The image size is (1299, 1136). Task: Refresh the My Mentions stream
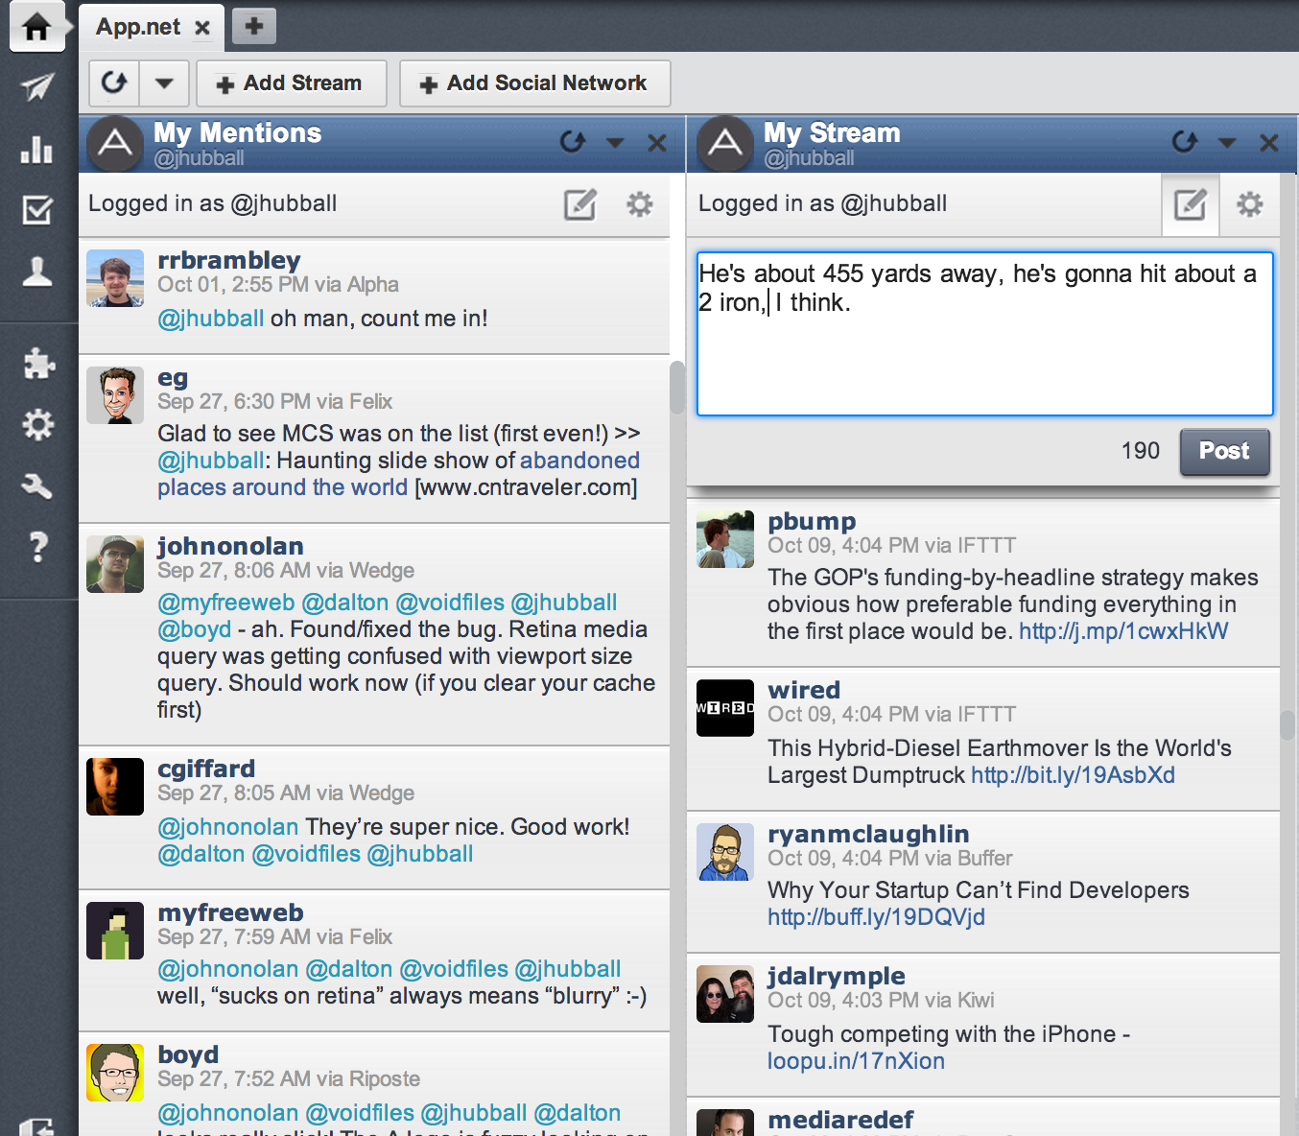point(573,142)
